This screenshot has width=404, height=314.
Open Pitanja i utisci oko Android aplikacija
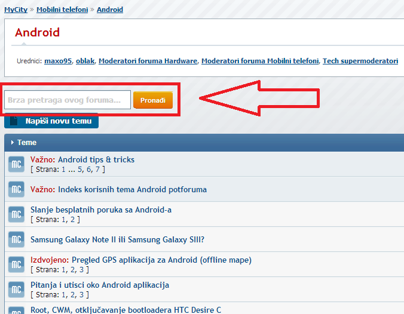100,285
